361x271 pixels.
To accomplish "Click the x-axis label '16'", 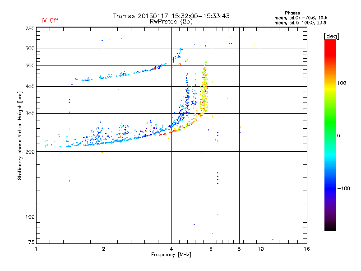I will click(x=307, y=249).
